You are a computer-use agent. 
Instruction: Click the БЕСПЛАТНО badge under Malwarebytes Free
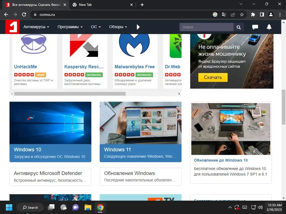tap(144, 75)
